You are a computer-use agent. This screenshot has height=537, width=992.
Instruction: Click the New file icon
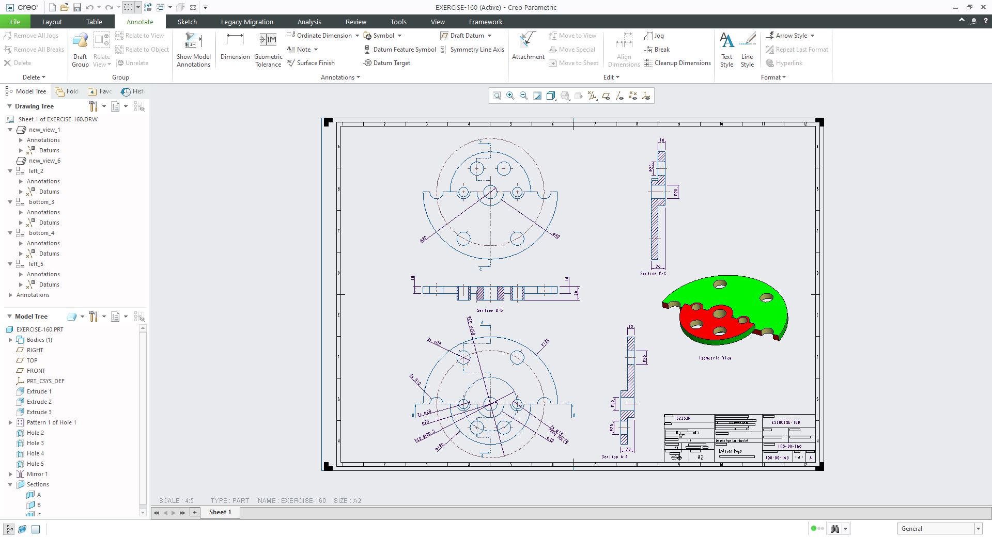[52, 7]
